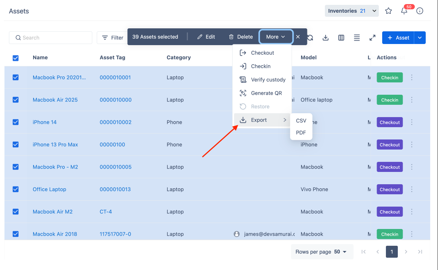438x270 pixels.
Task: Choose CSV from the Export submenu
Action: point(301,120)
